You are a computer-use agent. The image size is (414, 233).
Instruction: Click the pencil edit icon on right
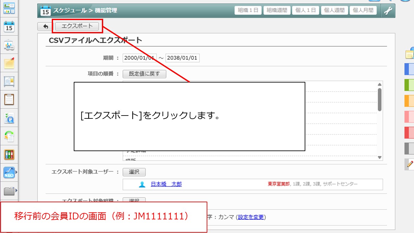[410, 164]
